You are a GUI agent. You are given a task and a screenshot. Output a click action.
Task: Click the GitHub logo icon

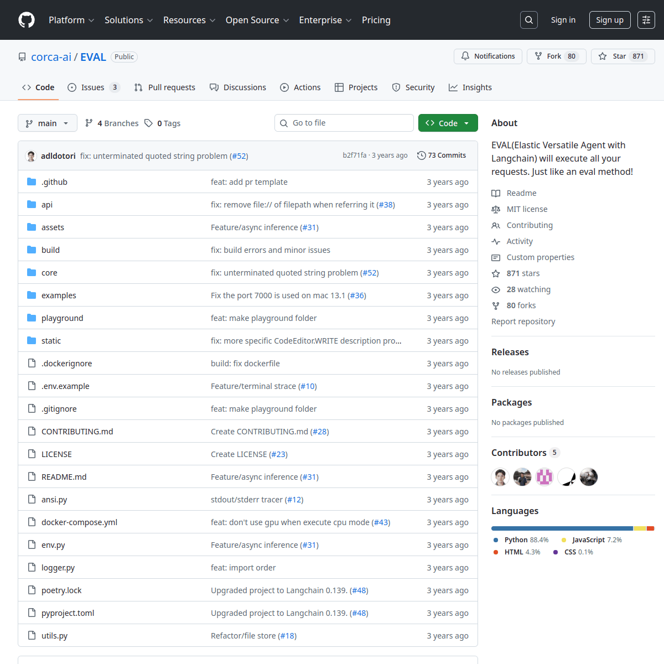[27, 20]
